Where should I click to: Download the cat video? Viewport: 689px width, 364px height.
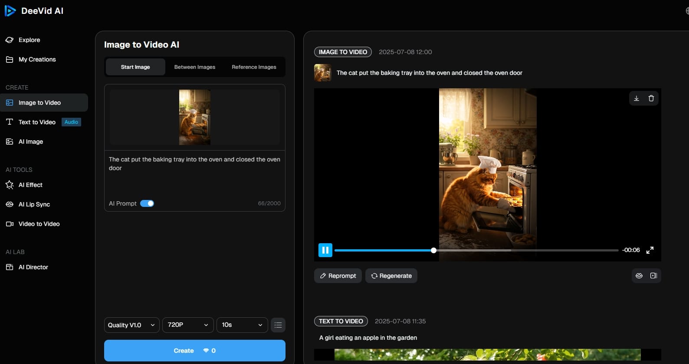click(x=637, y=98)
